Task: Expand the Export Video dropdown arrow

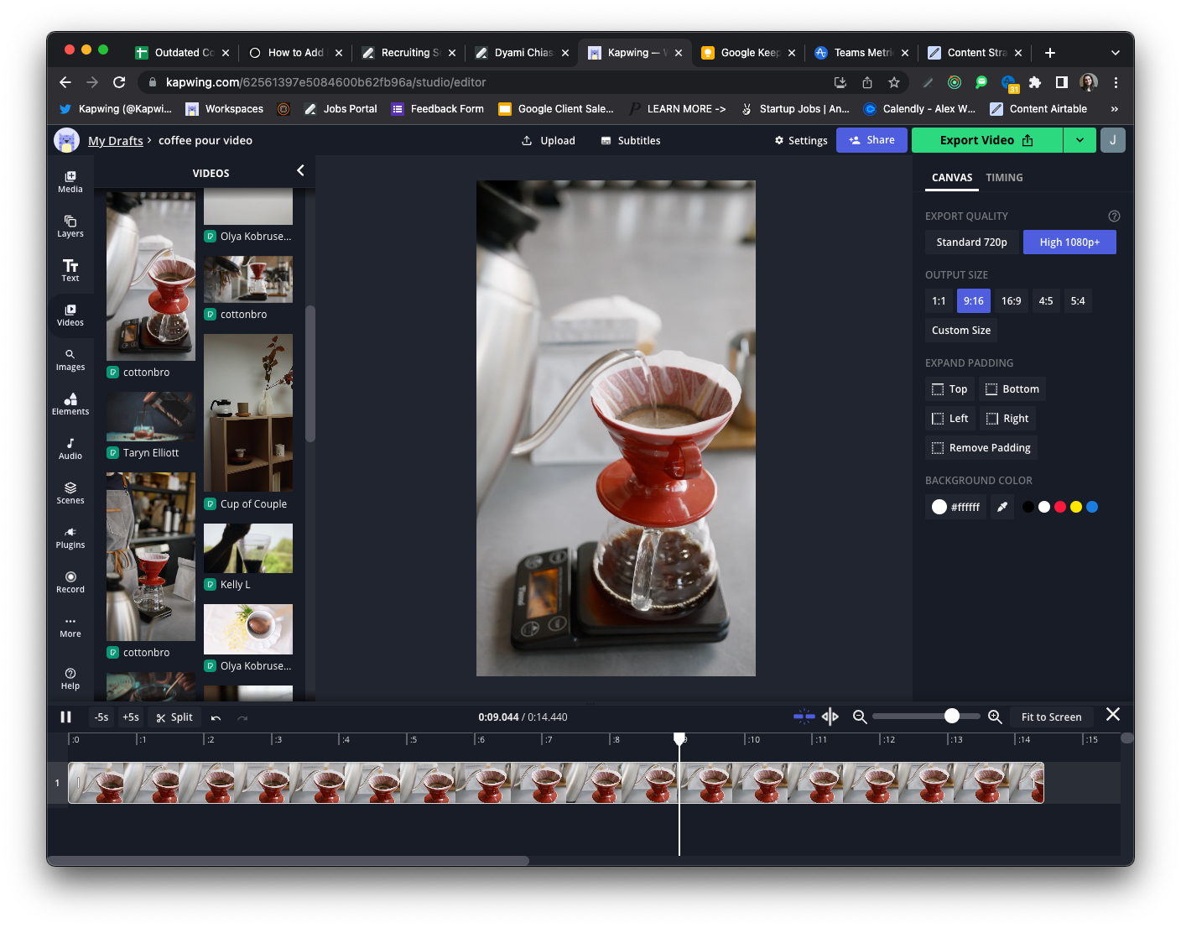Action: (x=1080, y=140)
